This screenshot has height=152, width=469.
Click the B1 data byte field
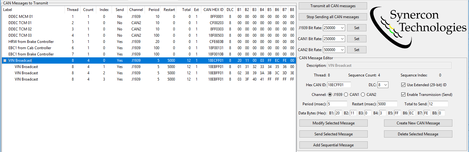point(339,113)
